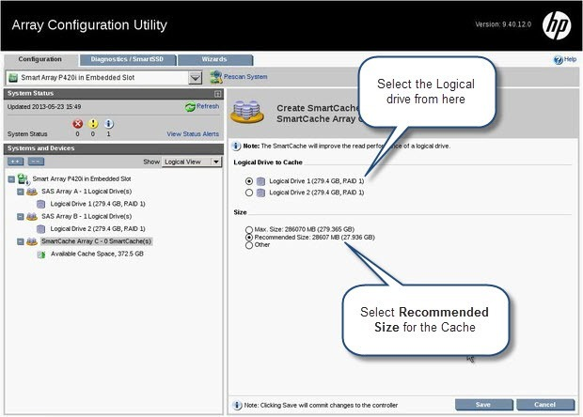Switch to the Configuration tab

pos(40,59)
